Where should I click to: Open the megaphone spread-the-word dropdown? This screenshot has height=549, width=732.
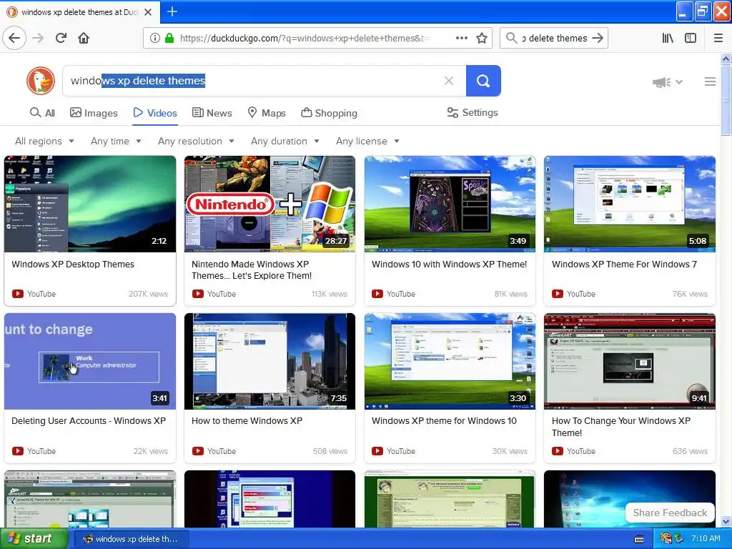click(667, 82)
